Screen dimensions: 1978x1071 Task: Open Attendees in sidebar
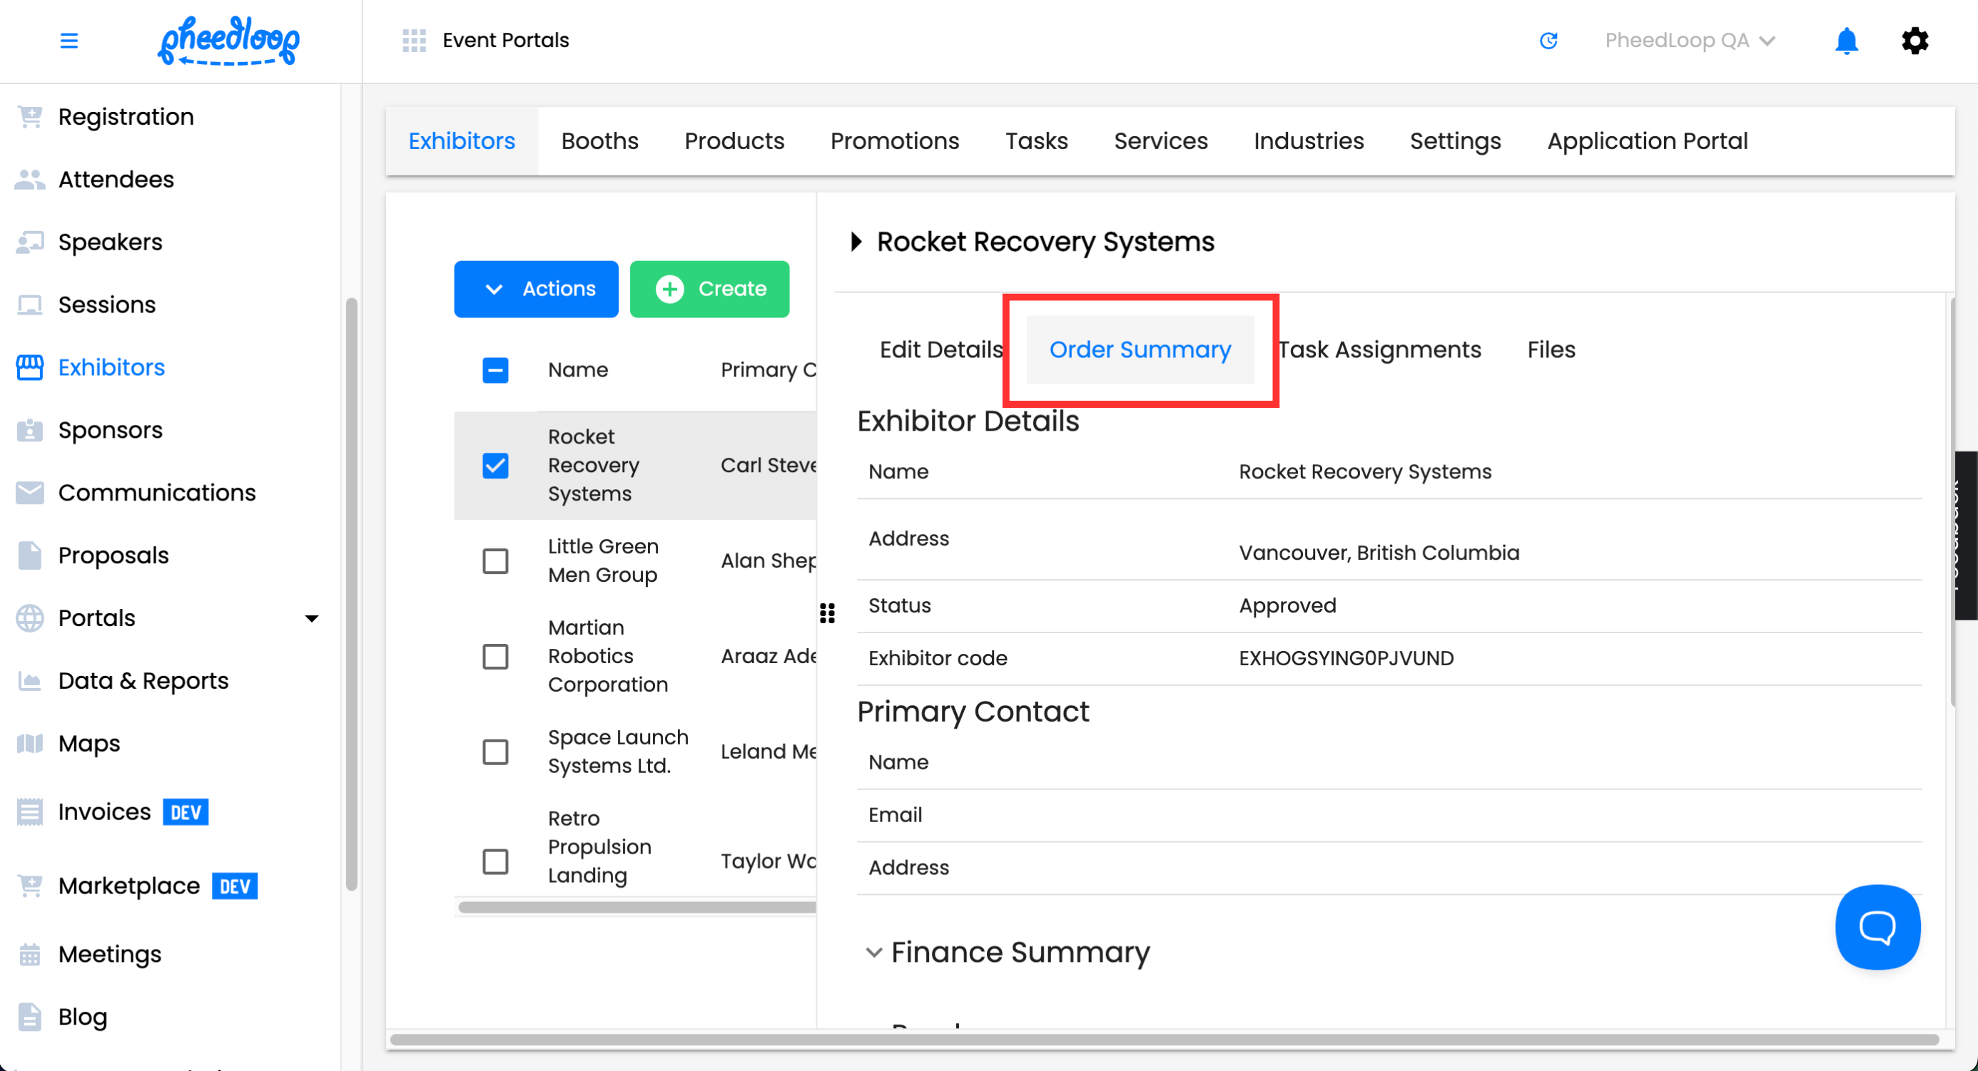coord(116,180)
